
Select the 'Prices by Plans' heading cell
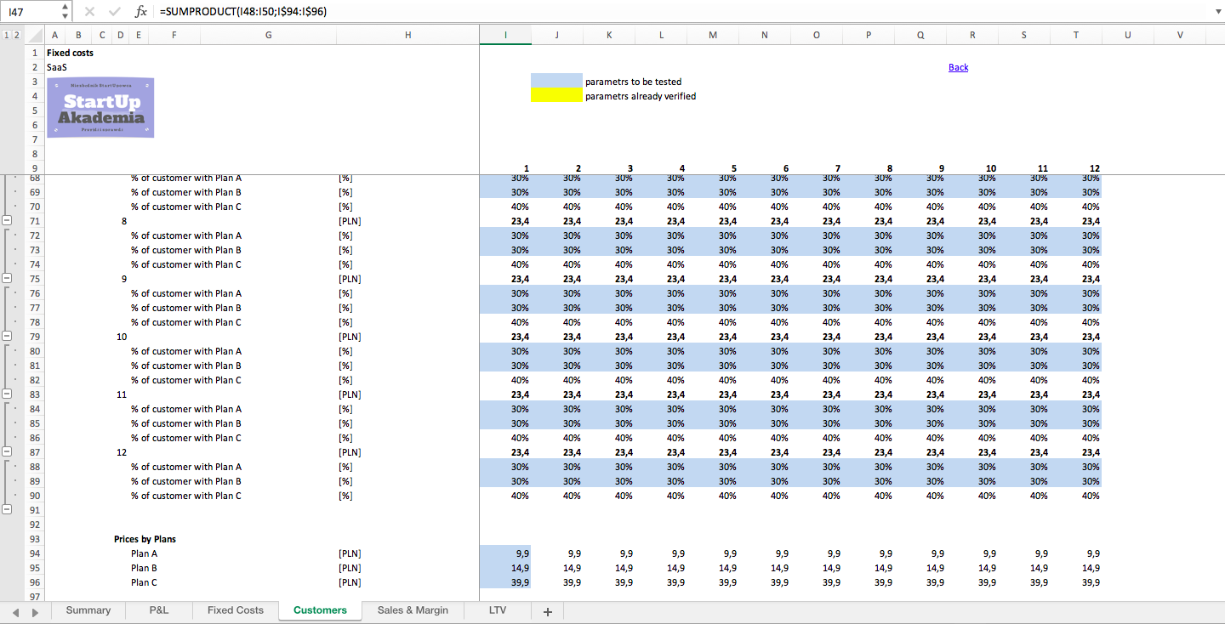pyautogui.click(x=145, y=539)
